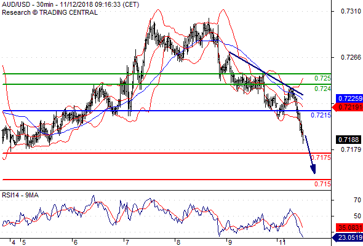Click the green 0.725 resistance level label
This screenshot has width=363, height=246.
tap(322, 78)
